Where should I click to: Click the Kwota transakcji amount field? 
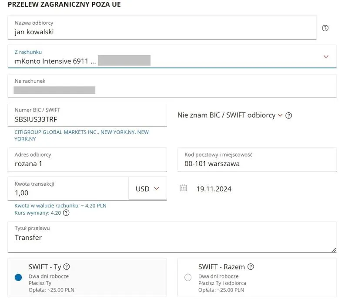pos(67,193)
